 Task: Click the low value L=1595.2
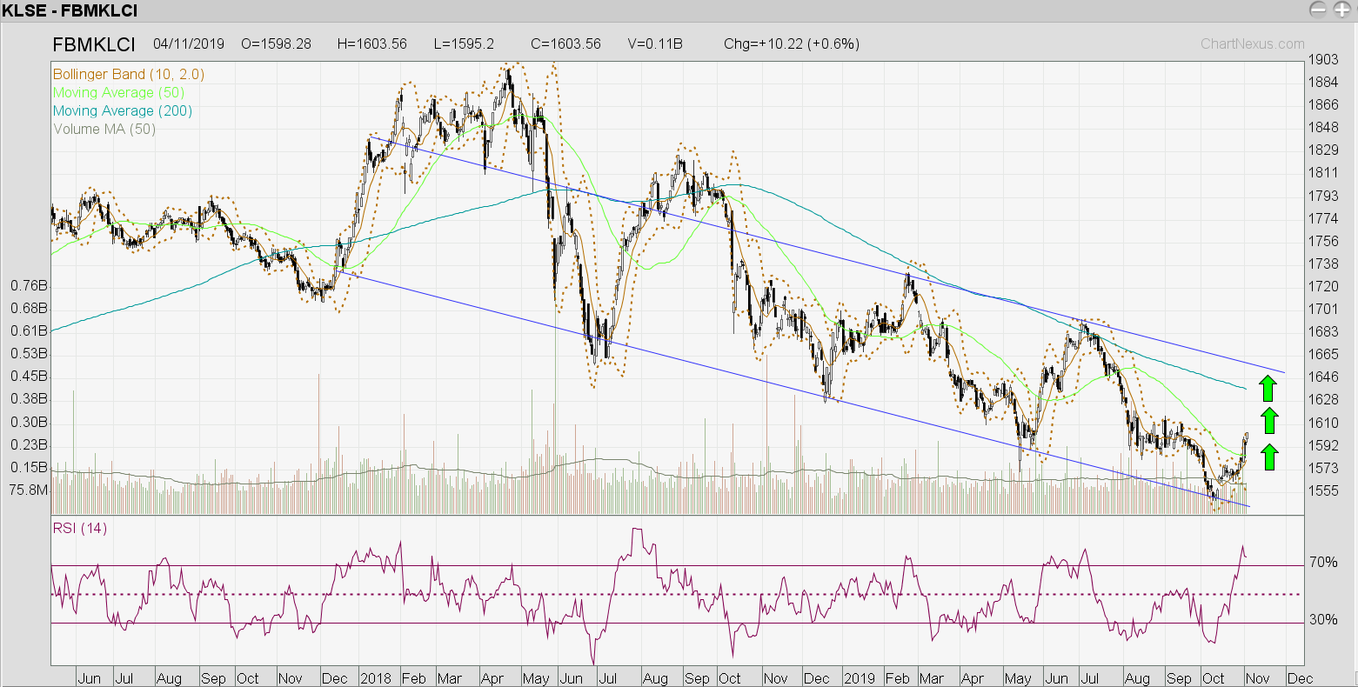coord(464,43)
